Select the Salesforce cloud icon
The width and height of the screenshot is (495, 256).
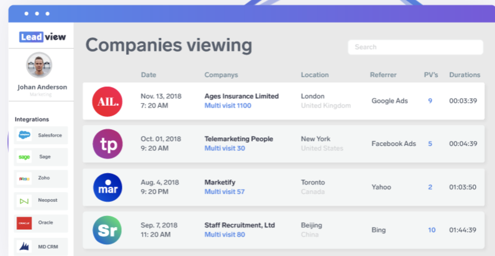[24, 135]
